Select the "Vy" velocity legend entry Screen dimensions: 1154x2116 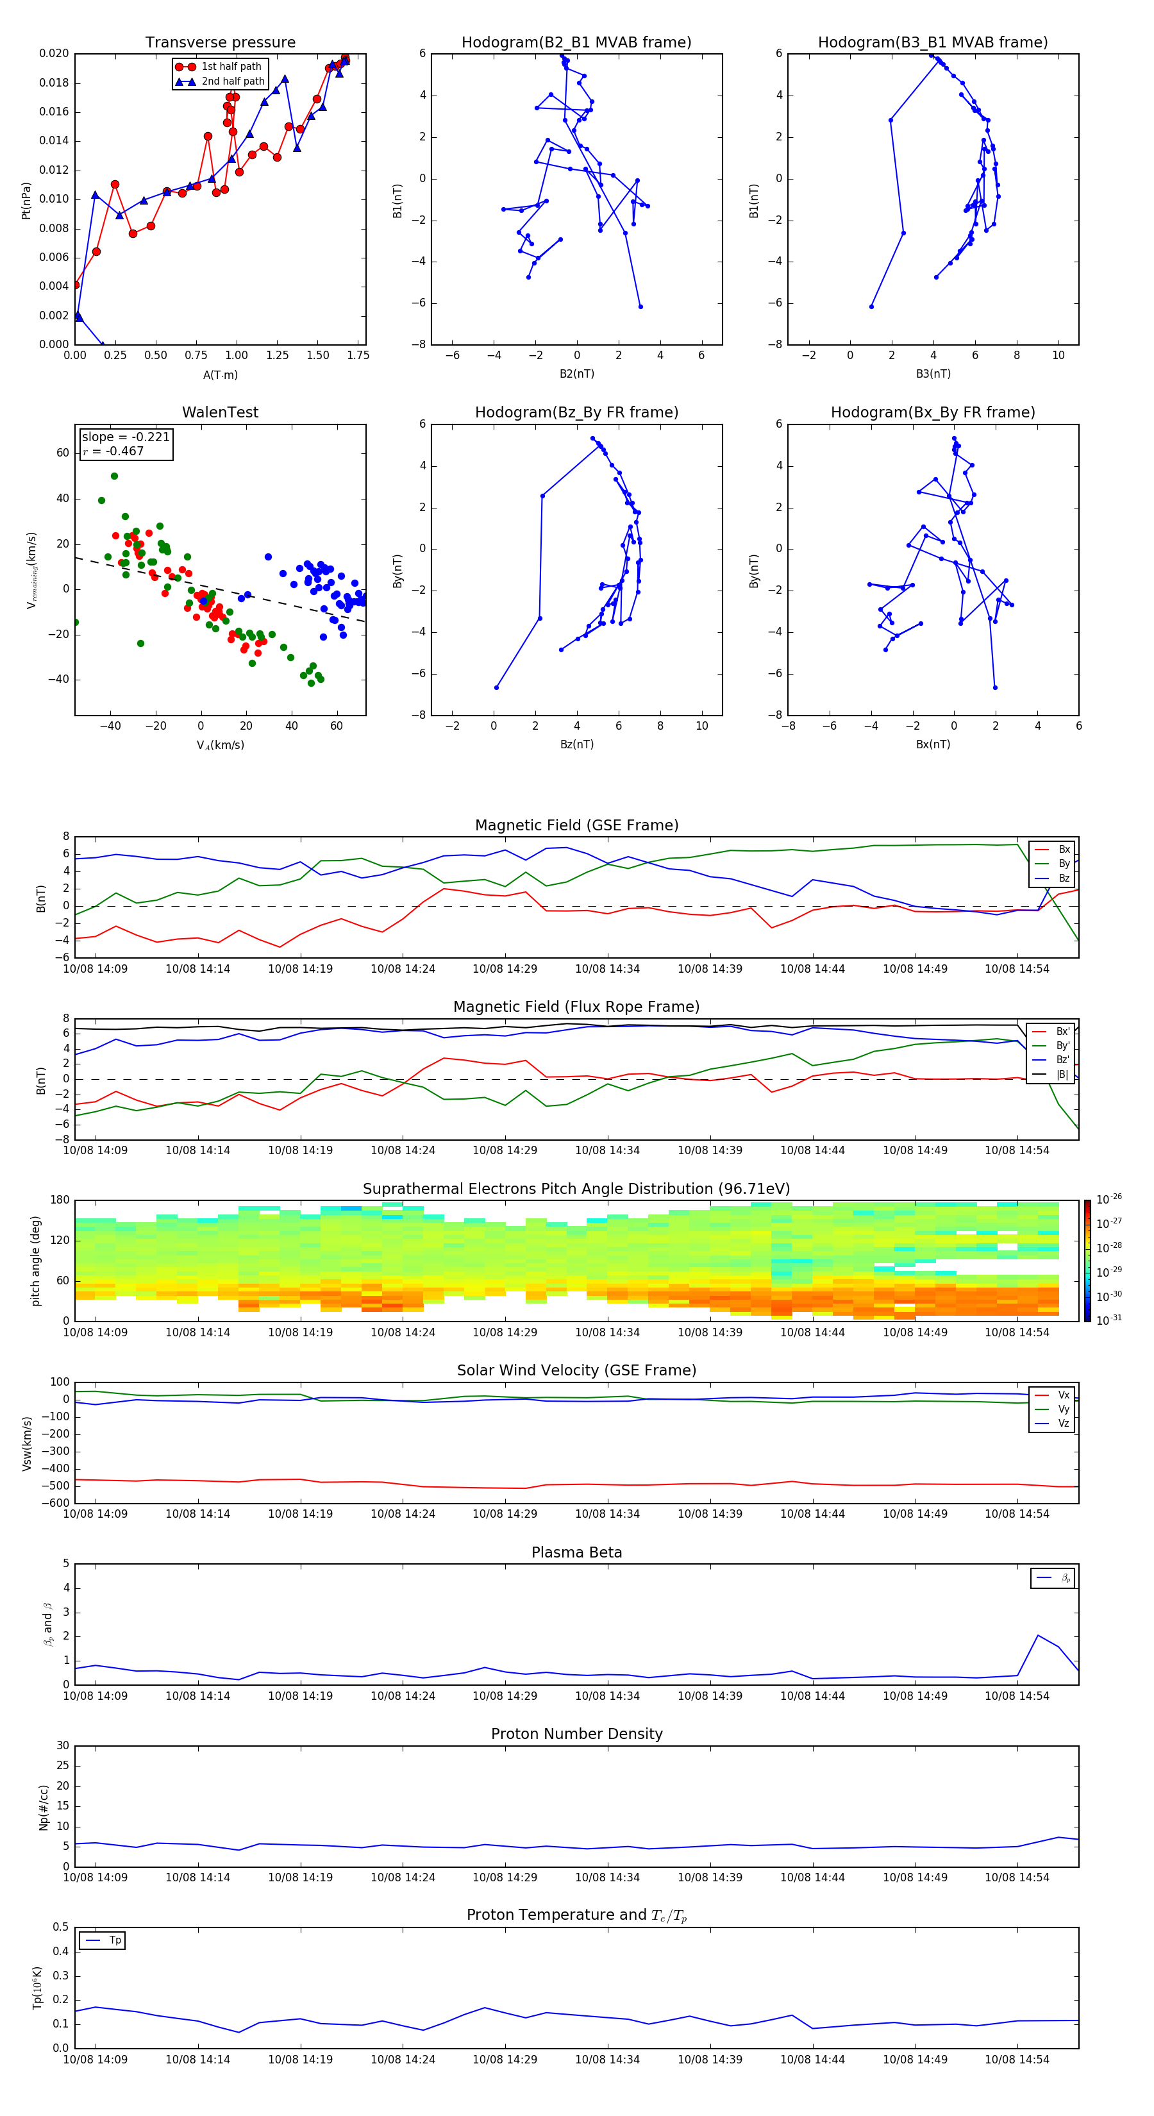pyautogui.click(x=1052, y=1409)
